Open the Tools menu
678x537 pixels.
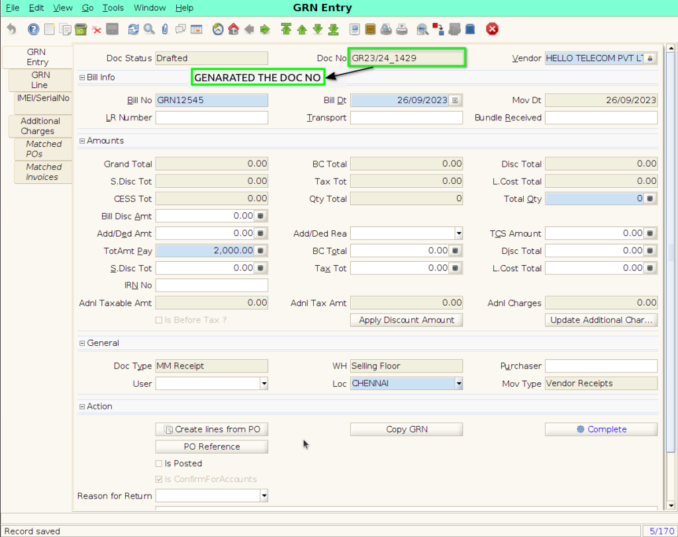pyautogui.click(x=113, y=8)
